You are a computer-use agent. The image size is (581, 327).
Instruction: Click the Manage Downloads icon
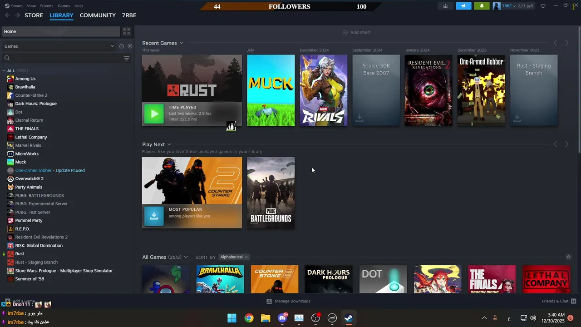269,301
